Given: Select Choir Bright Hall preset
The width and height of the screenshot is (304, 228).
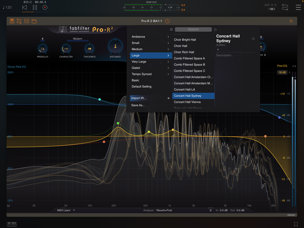Looking at the screenshot, I should point(193,40).
